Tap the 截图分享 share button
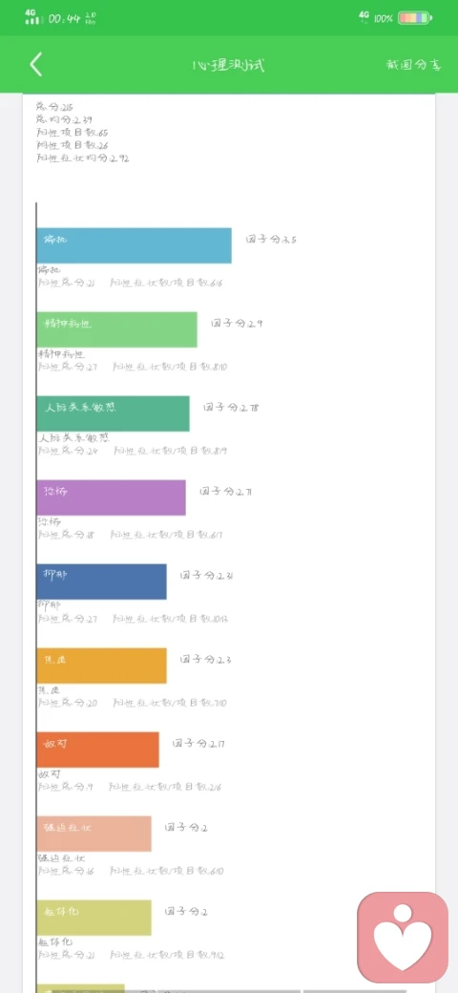The width and height of the screenshot is (458, 993). tap(413, 65)
